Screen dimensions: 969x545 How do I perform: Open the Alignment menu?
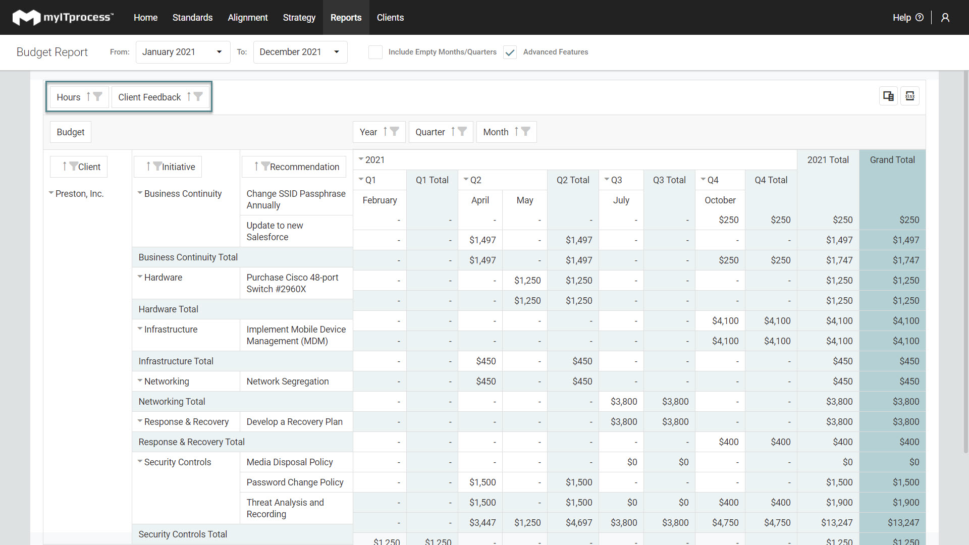247,18
